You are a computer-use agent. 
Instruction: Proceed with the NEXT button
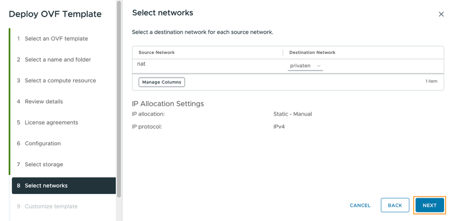click(429, 205)
